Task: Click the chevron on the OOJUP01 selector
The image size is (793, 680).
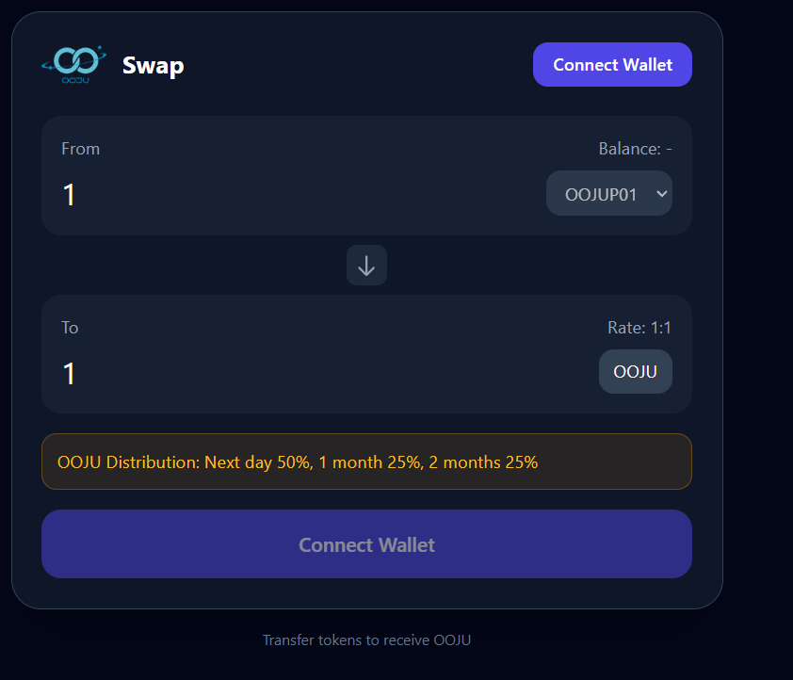Action: point(661,194)
